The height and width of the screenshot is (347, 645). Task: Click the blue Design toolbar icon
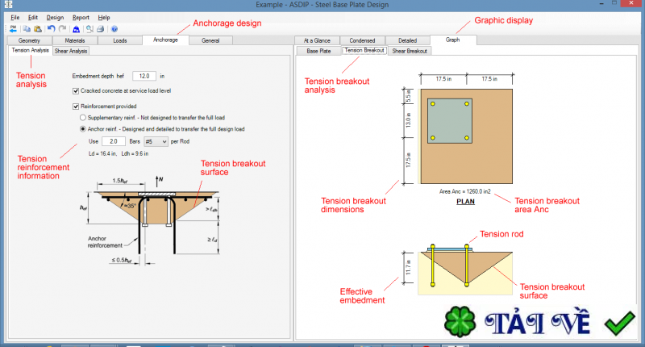pyautogui.click(x=76, y=28)
